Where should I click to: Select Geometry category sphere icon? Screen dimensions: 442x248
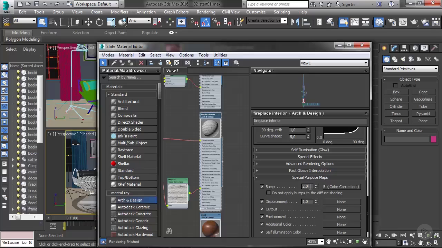387,59
